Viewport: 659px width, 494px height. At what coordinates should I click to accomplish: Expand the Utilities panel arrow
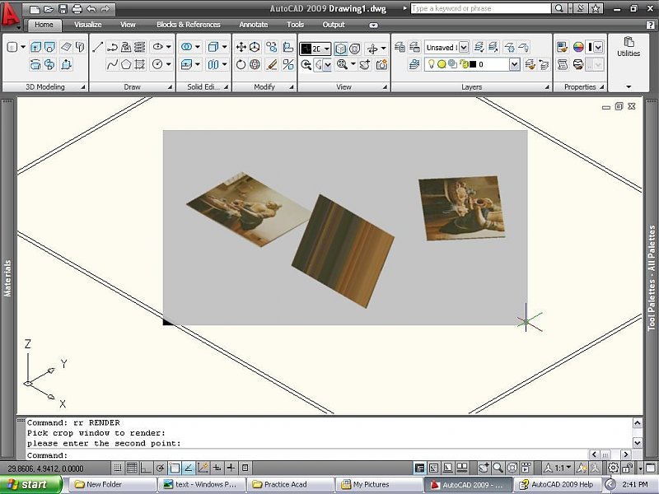click(x=629, y=86)
